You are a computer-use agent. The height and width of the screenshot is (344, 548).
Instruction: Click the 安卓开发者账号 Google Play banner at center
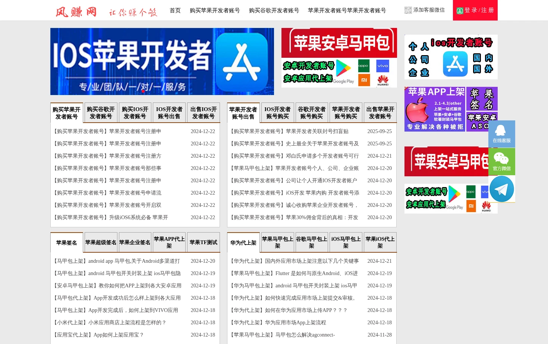(339, 73)
